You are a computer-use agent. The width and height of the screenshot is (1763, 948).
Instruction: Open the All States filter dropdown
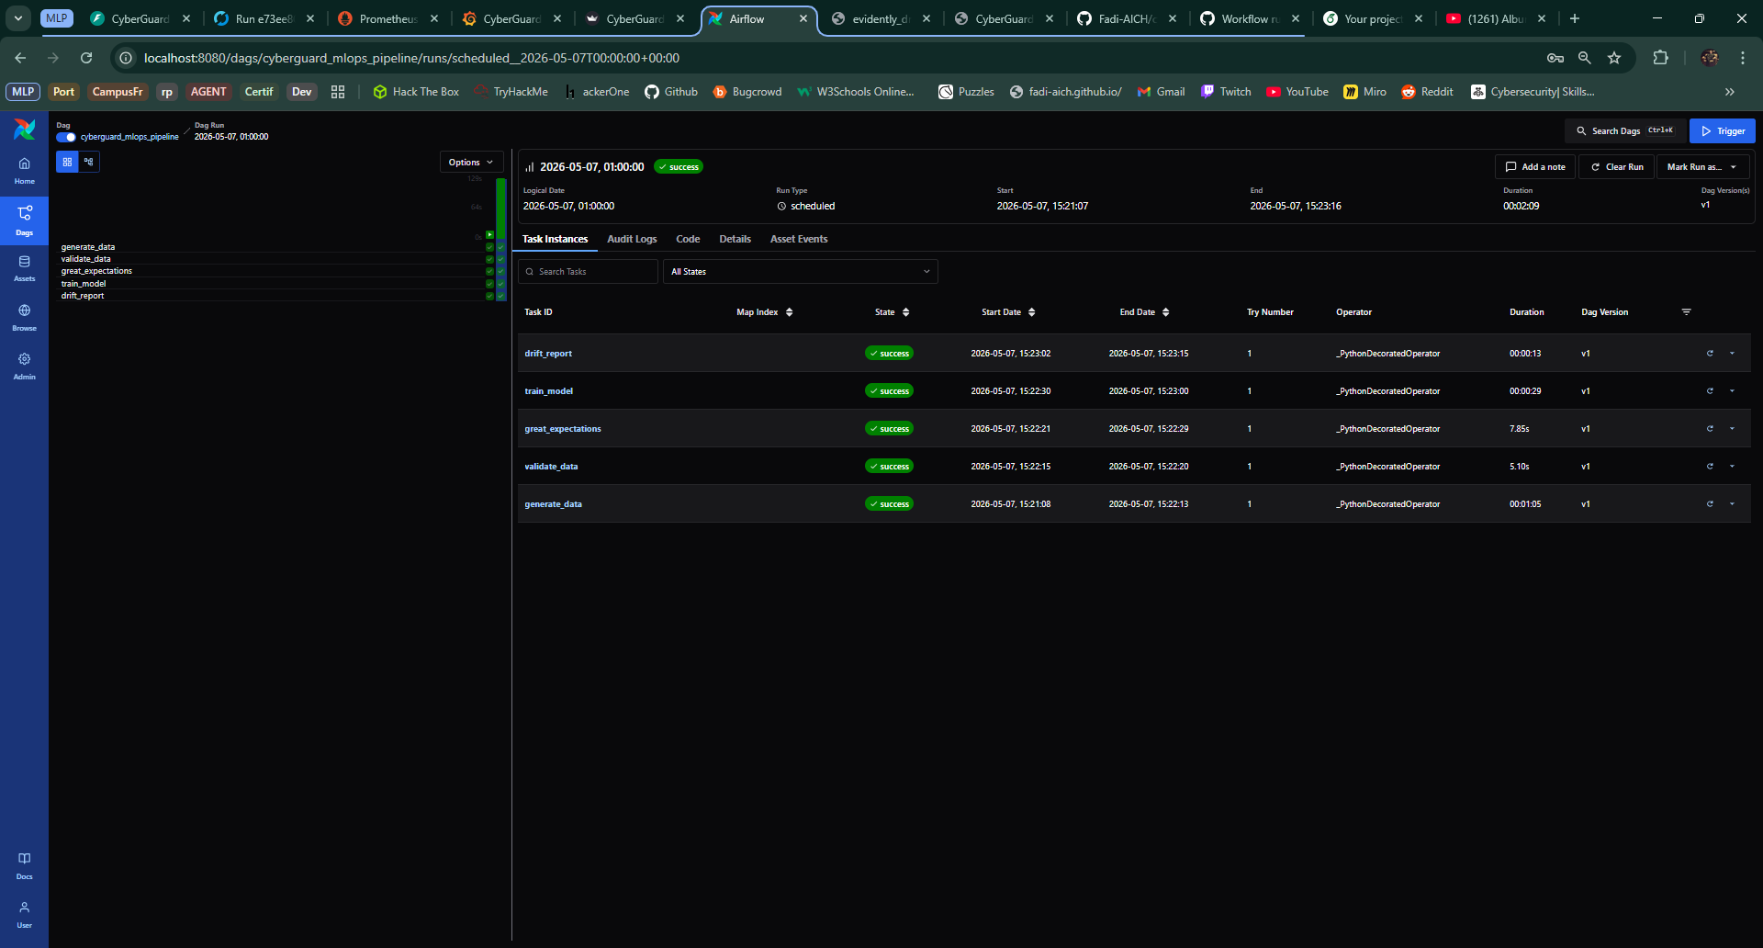801,272
